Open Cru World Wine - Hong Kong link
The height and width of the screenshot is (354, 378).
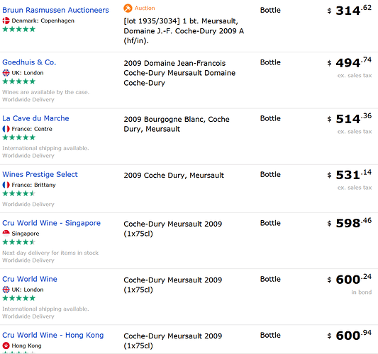click(x=52, y=335)
